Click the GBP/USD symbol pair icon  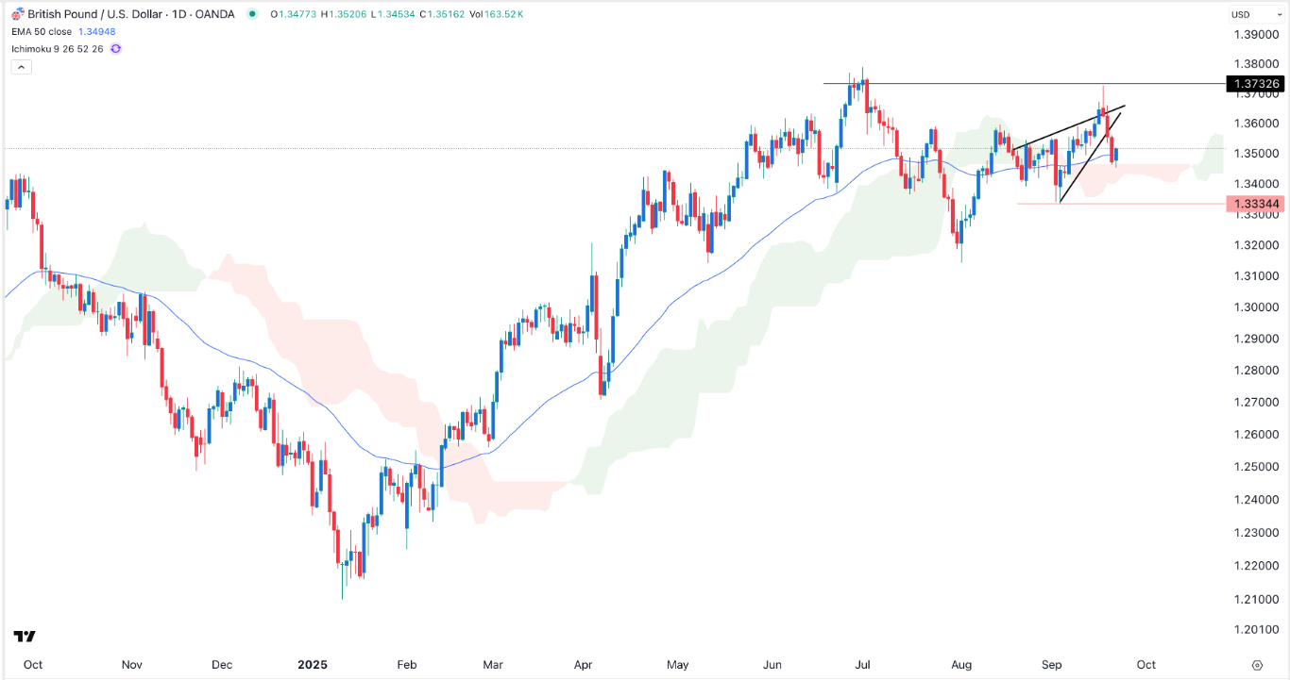(x=18, y=13)
